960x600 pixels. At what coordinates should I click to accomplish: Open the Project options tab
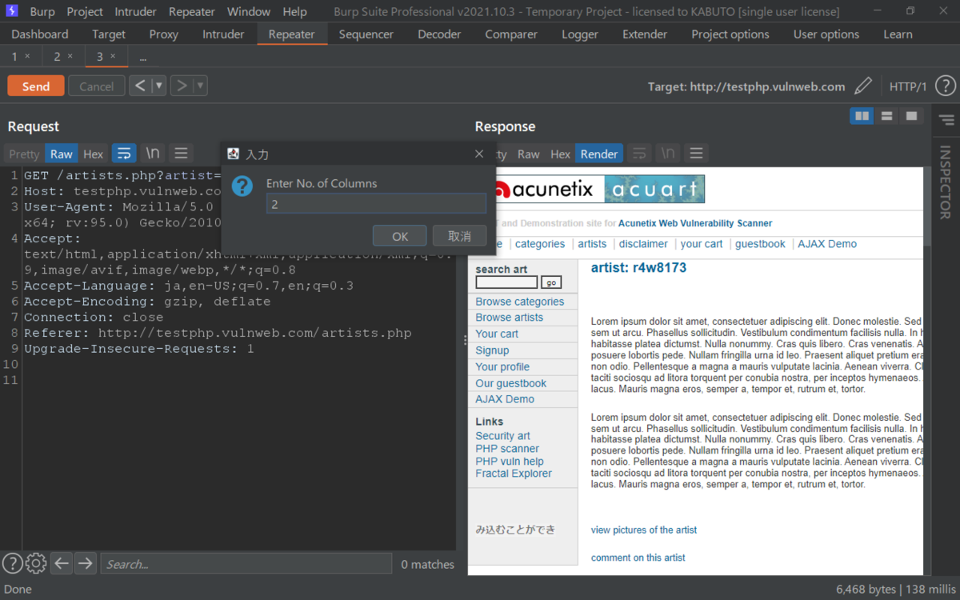730,34
